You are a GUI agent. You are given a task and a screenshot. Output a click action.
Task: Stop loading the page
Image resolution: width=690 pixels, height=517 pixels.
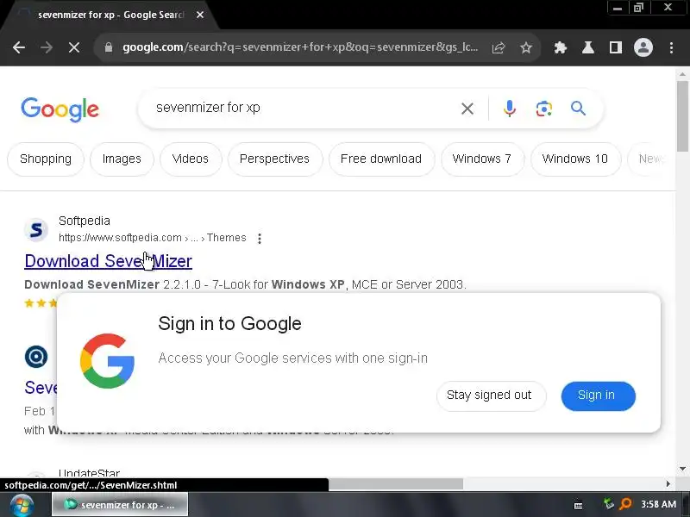(74, 47)
